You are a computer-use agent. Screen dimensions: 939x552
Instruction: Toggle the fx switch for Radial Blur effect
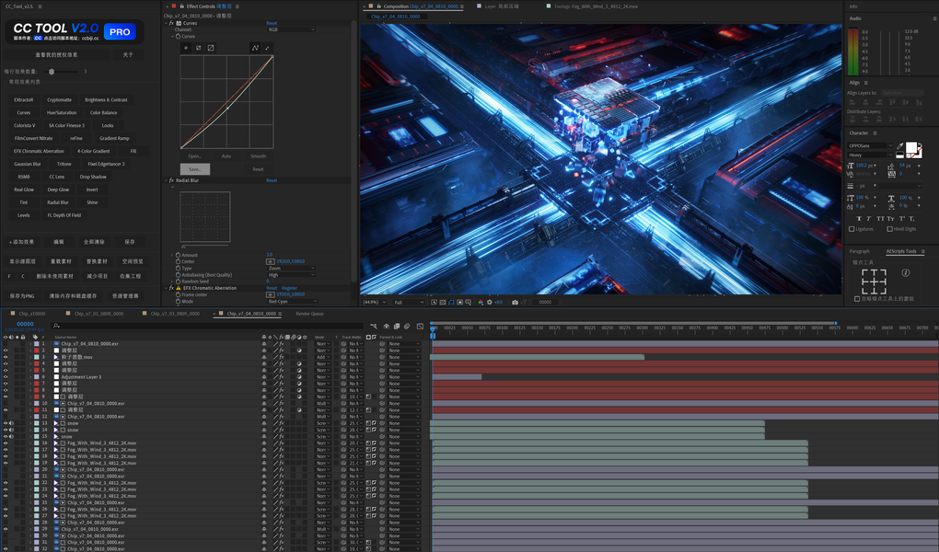pyautogui.click(x=171, y=180)
